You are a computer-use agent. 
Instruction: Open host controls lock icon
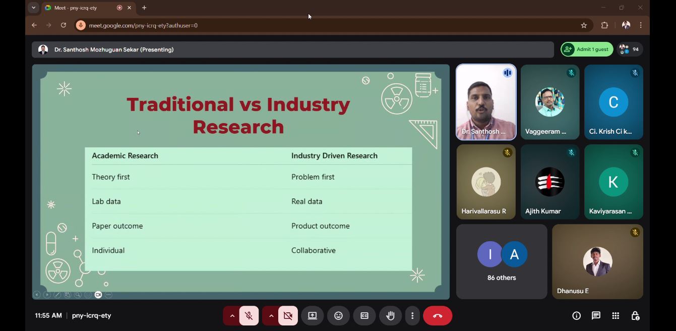[x=635, y=316]
